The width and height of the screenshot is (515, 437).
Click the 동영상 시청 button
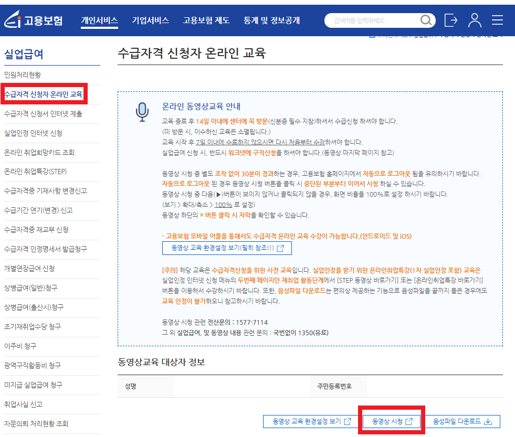pyautogui.click(x=392, y=421)
